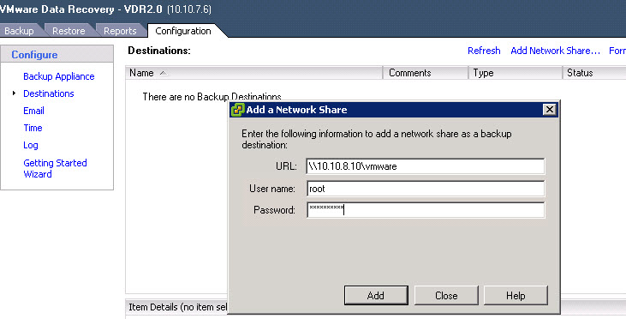The height and width of the screenshot is (319, 626).
Task: Click the sort arrow beside Name
Action: (163, 73)
